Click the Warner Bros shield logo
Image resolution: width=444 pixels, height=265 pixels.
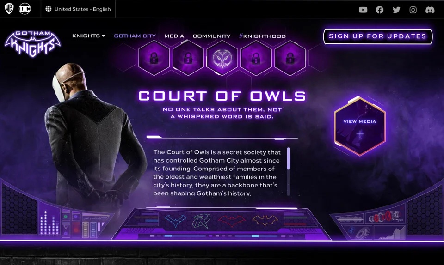tap(9, 9)
